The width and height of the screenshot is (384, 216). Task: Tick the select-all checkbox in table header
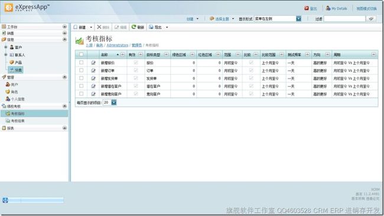tap(82, 54)
